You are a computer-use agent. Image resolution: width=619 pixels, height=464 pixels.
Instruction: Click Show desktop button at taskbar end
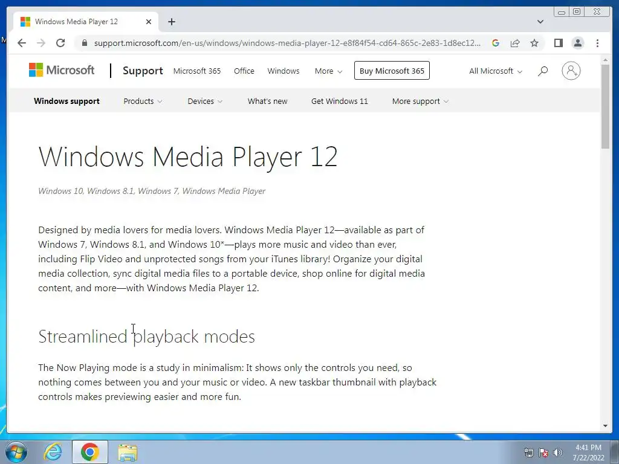tap(615, 452)
